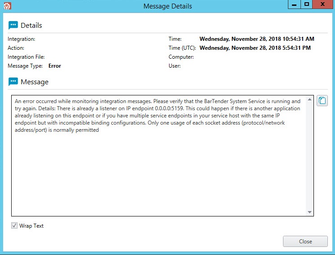Click the 'Wrap Text' label
Image resolution: width=335 pixels, height=255 pixels.
[31, 226]
